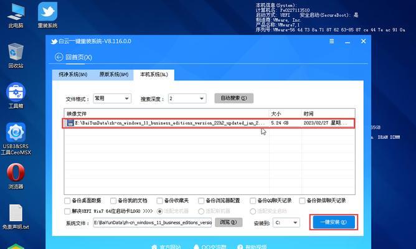
Task: Click the 大小 column header
Action: click(285, 114)
